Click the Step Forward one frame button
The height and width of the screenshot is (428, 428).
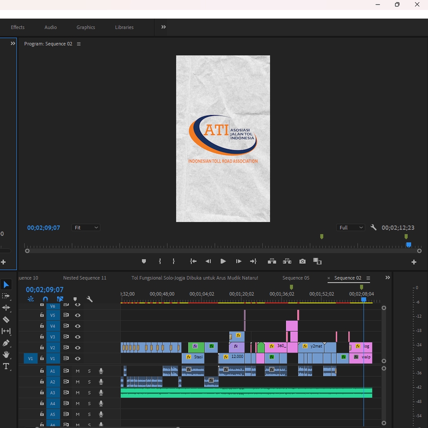pos(239,261)
